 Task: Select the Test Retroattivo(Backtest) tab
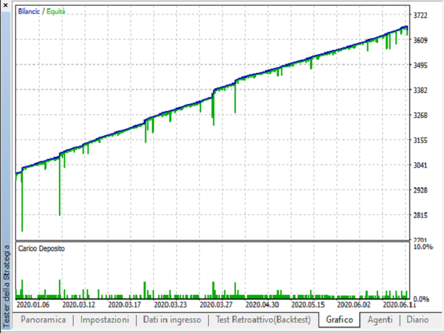click(263, 320)
